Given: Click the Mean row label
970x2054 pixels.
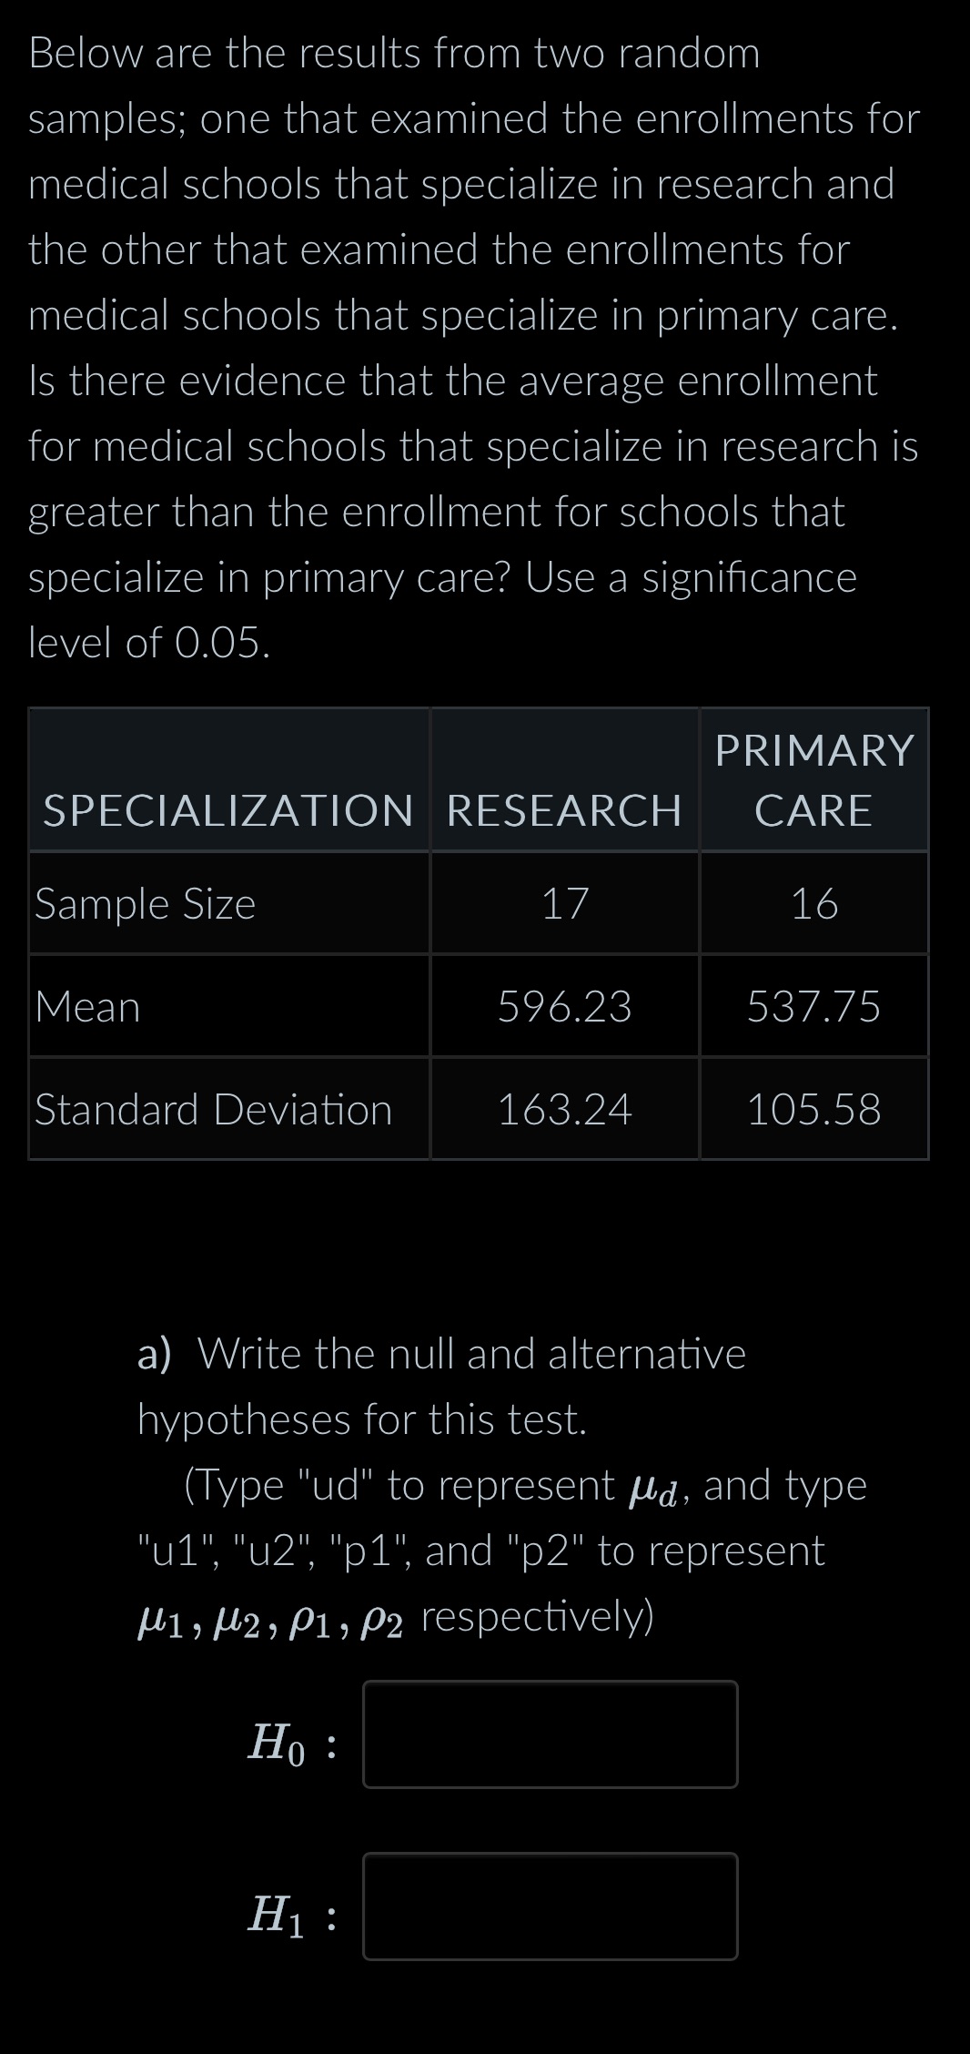Looking at the screenshot, I should point(86,1007).
